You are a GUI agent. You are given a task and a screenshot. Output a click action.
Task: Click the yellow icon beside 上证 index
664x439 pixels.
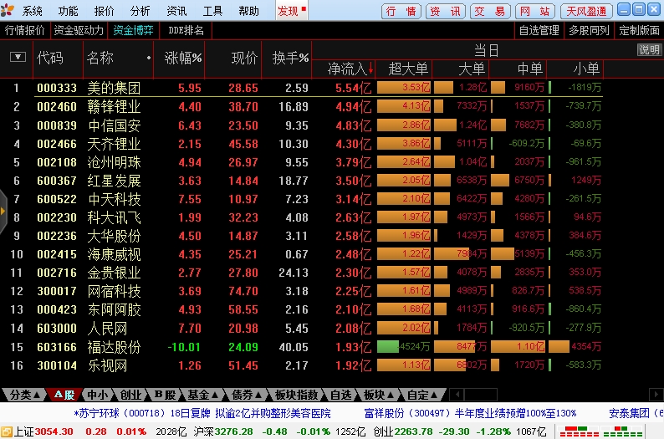(7, 431)
